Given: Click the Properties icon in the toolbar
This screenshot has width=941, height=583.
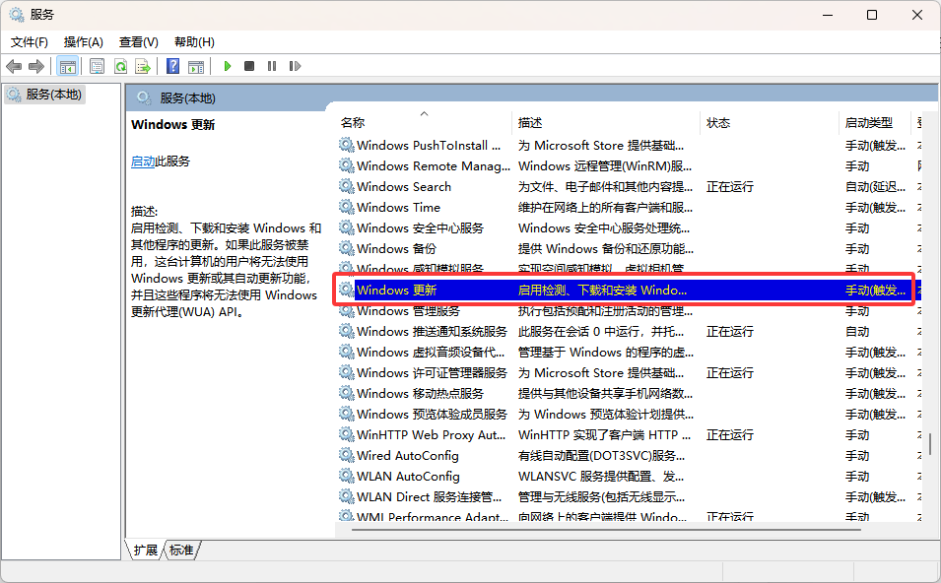Looking at the screenshot, I should click(96, 66).
